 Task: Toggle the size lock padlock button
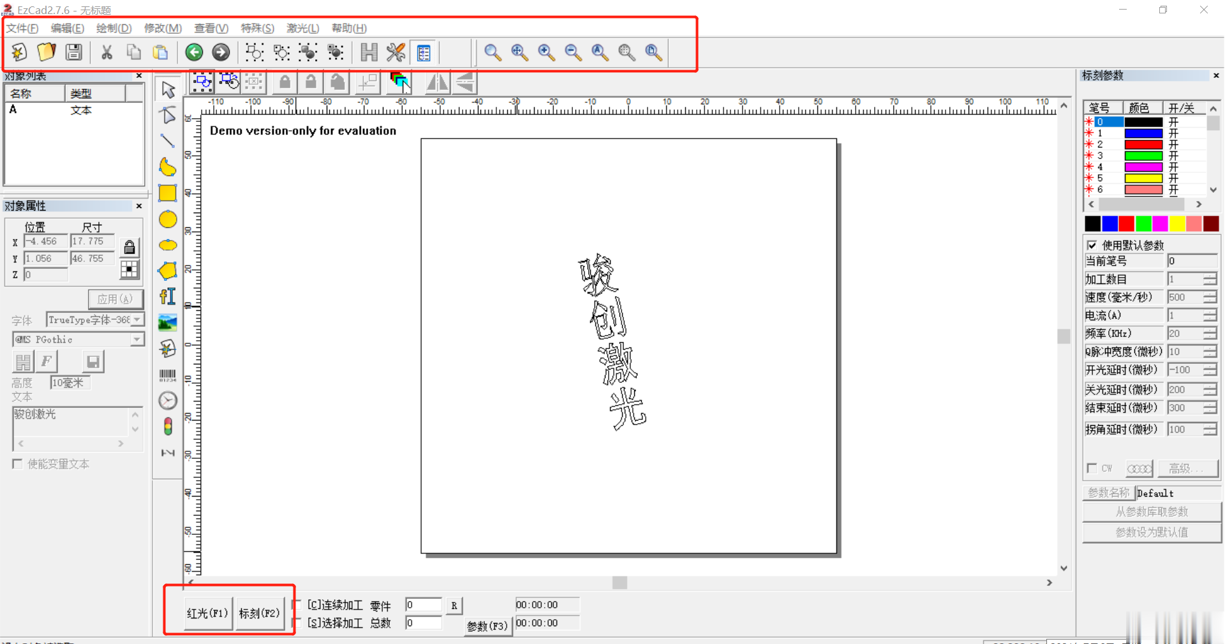[129, 247]
